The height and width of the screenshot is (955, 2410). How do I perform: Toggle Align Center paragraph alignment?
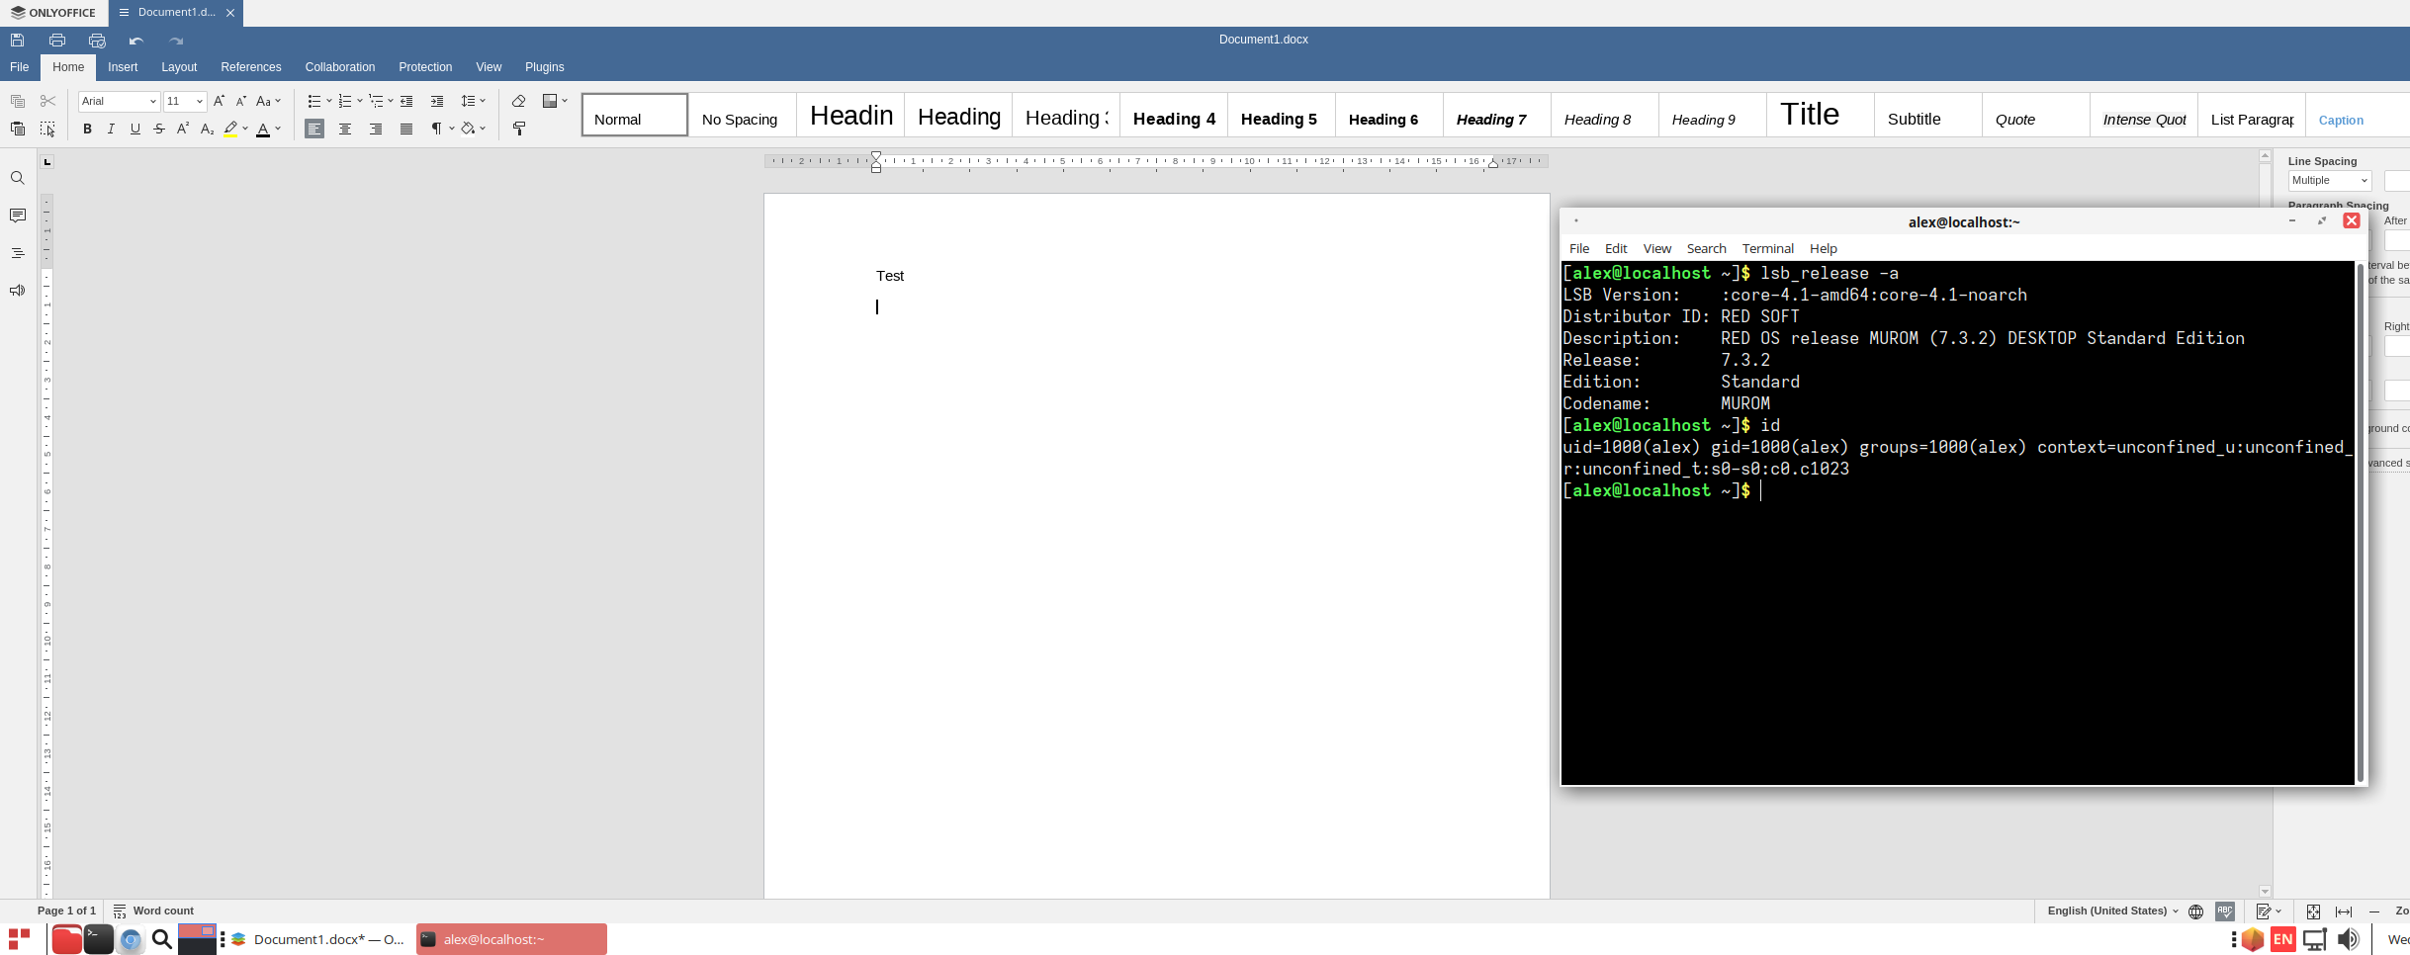tap(345, 129)
